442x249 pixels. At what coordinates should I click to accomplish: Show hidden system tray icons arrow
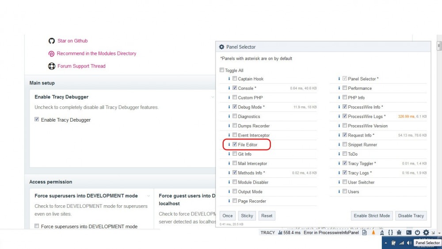coord(386,243)
